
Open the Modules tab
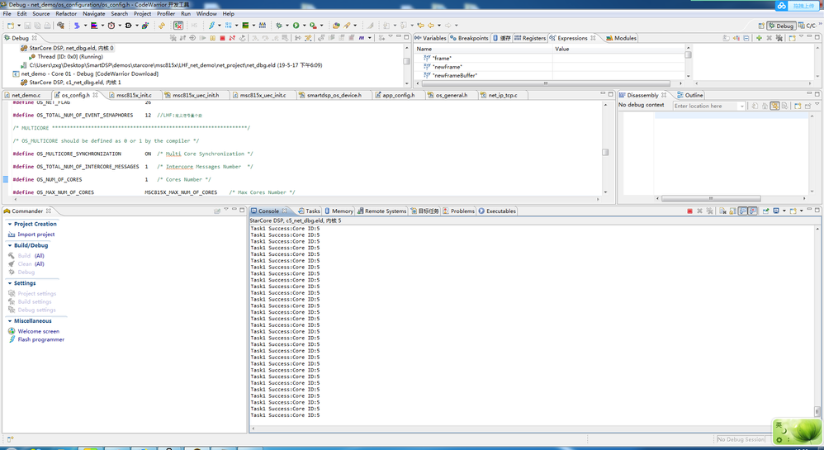[x=621, y=38]
